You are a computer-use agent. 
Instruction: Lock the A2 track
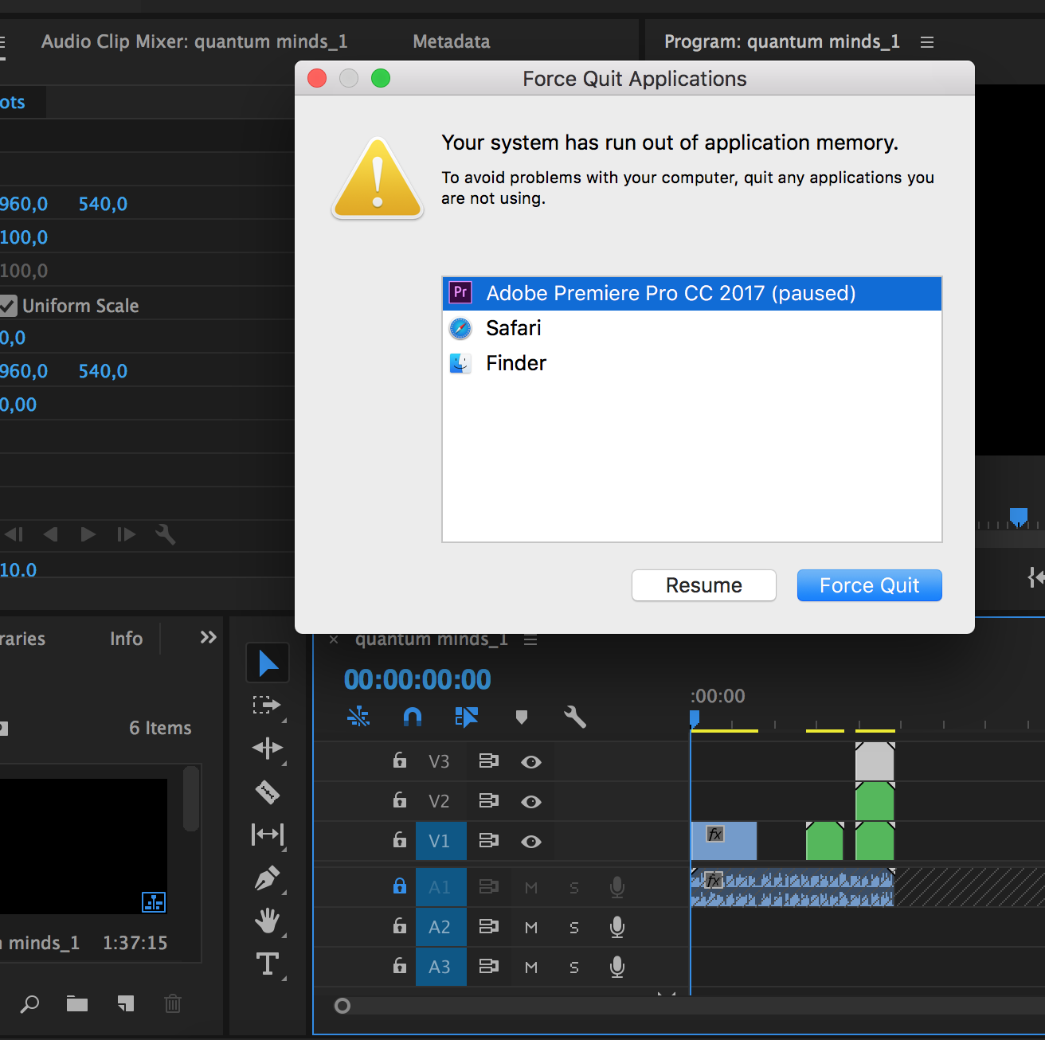(x=400, y=925)
